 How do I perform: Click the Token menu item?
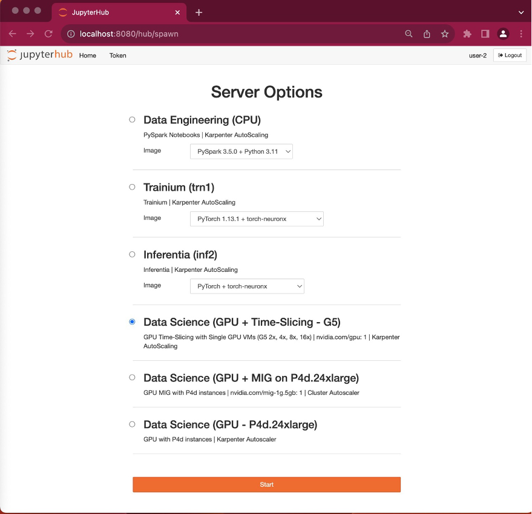click(117, 55)
